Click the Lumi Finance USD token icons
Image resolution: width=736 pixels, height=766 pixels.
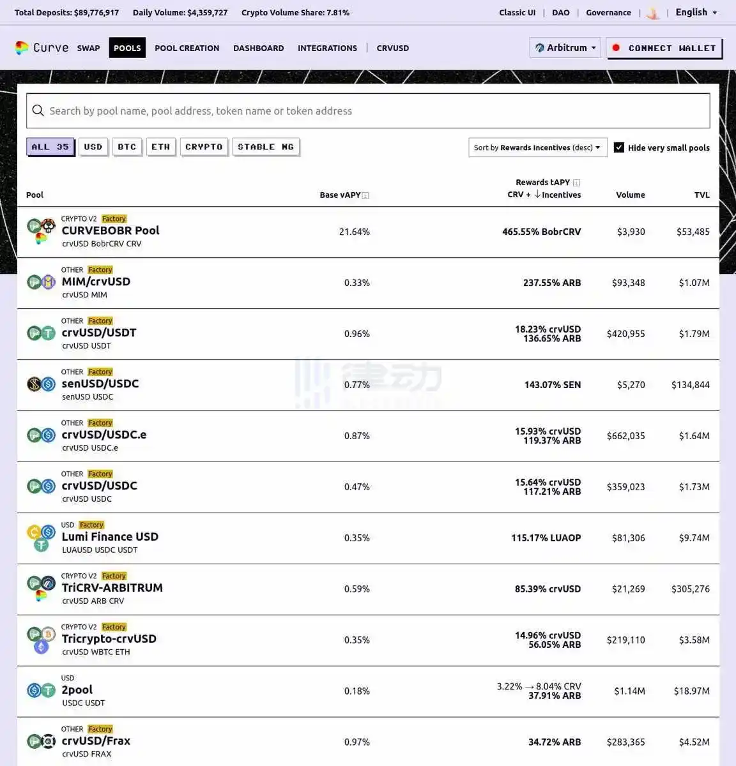[41, 537]
